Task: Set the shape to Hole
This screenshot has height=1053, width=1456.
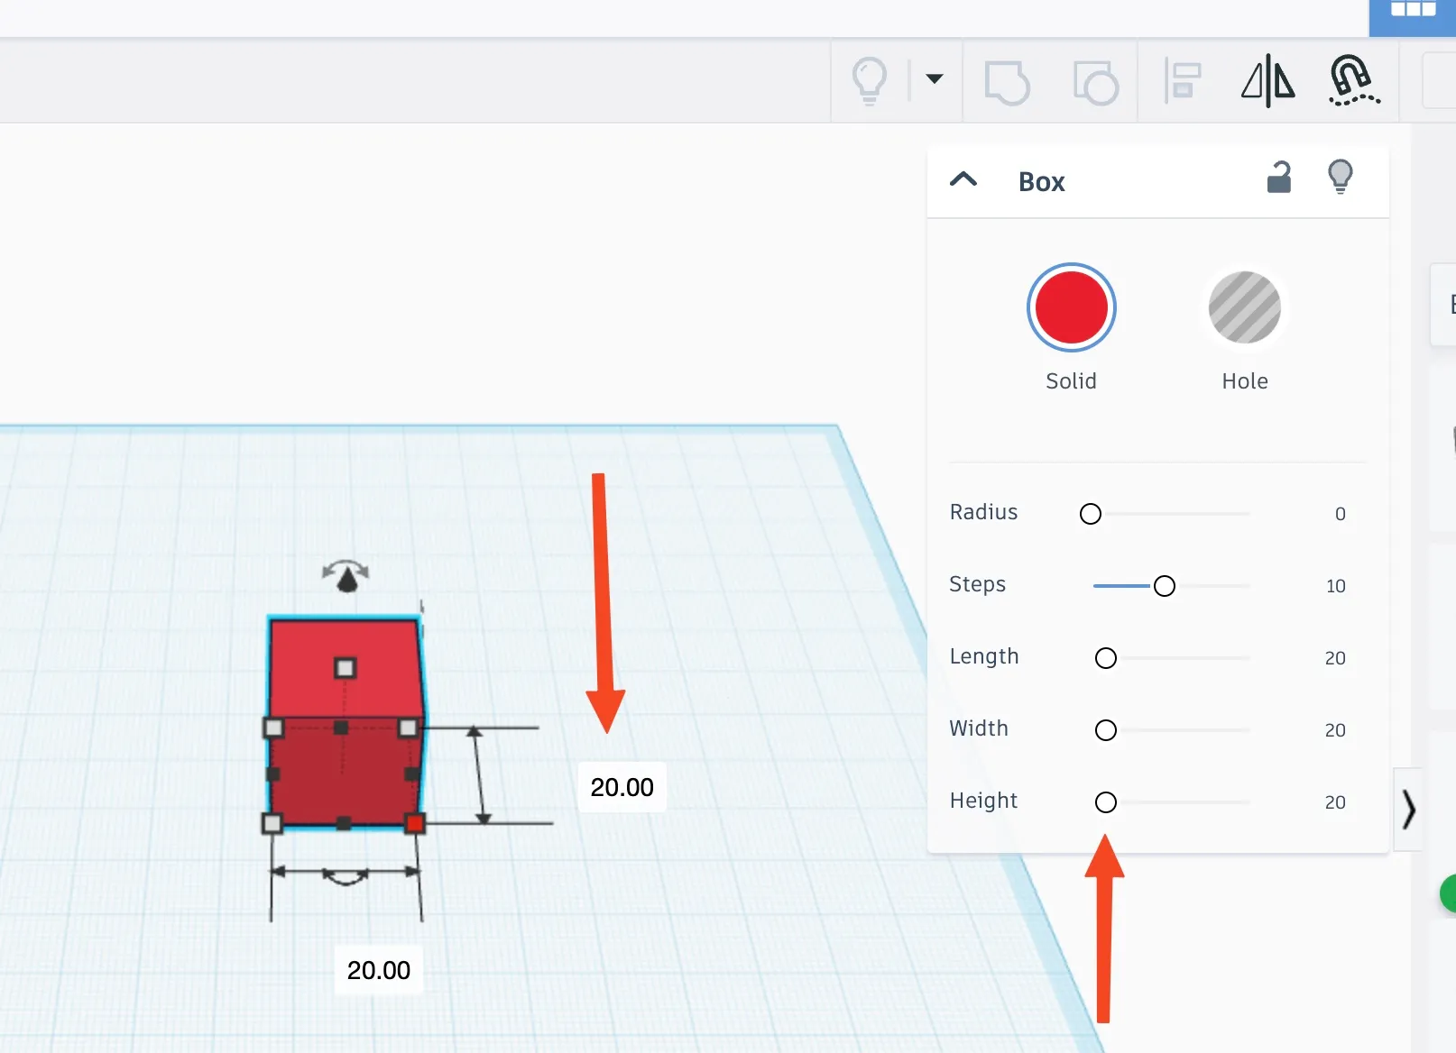Action: 1244,307
